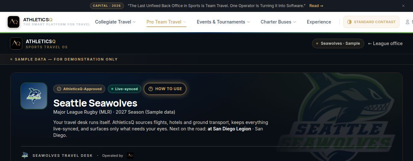Open the Experience page
413x161 pixels.
319,22
